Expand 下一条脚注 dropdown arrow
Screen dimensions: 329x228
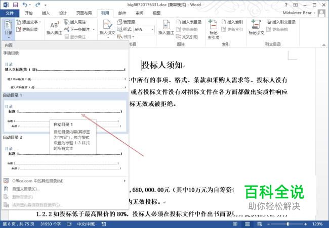pos(94,29)
